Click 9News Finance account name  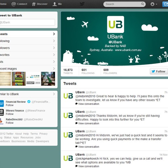click(x=15, y=111)
